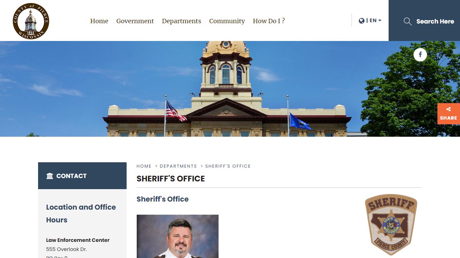Screen dimensions: 460x258
Task: Click the Sheriff badge patch image
Action: coord(391,224)
